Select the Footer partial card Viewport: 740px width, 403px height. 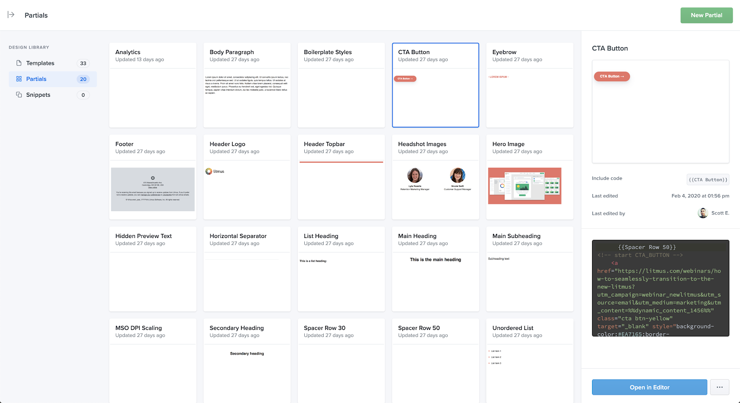coord(153,177)
